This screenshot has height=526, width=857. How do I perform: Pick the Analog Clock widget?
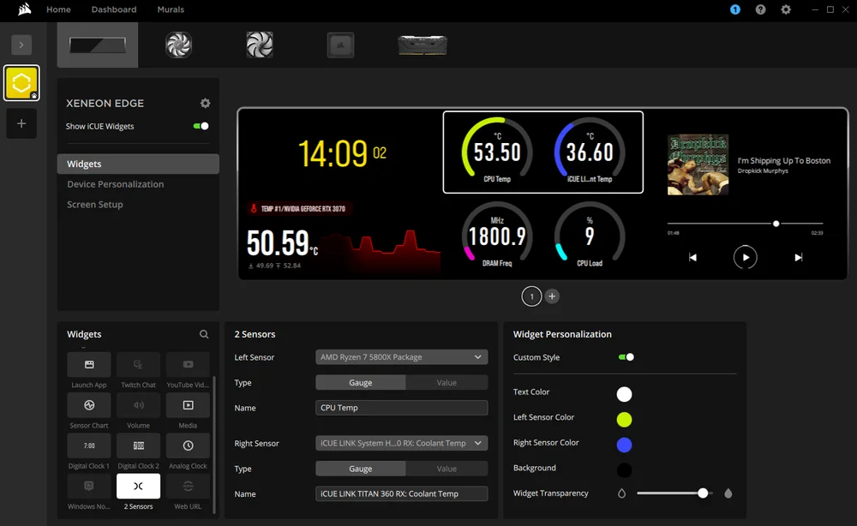188,445
